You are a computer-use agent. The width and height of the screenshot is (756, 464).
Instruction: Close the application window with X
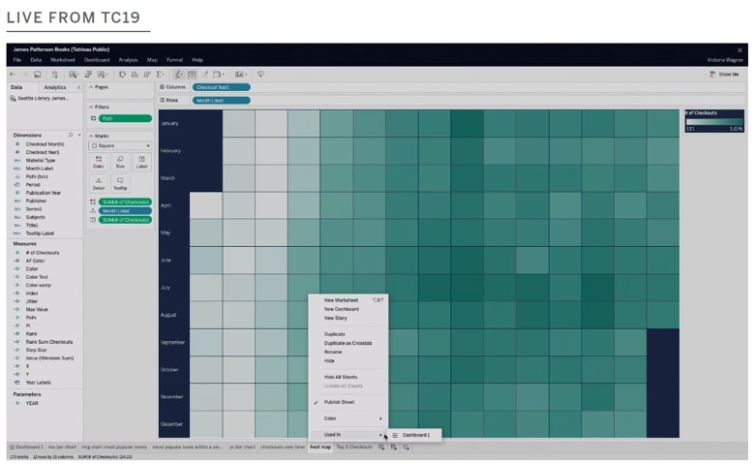(x=740, y=50)
